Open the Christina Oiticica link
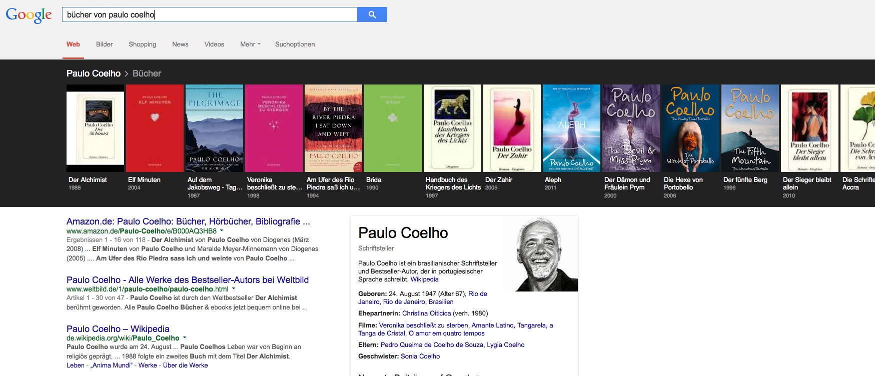 (x=426, y=313)
